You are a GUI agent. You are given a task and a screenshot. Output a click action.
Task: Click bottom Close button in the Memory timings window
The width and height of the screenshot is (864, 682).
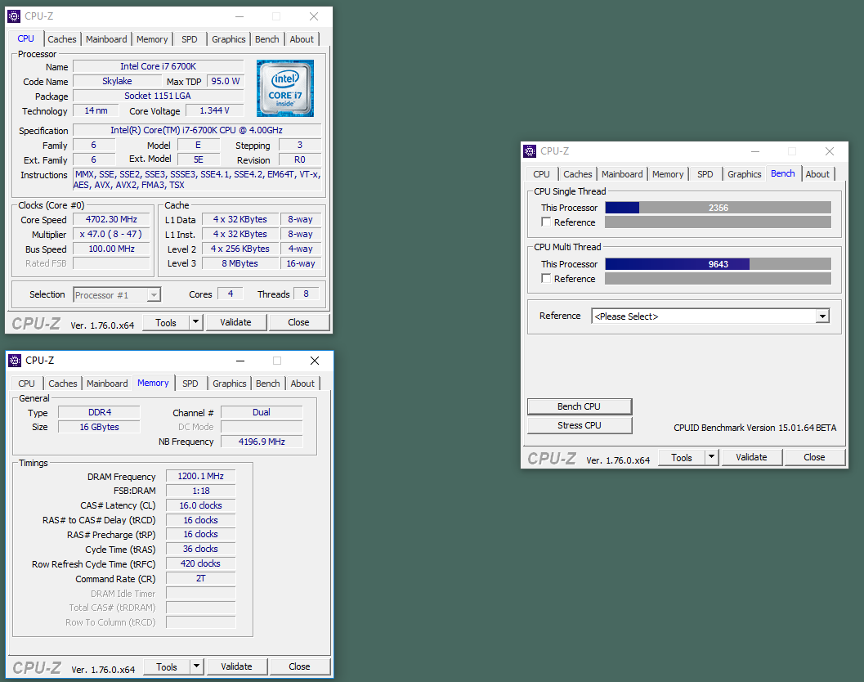pos(300,666)
